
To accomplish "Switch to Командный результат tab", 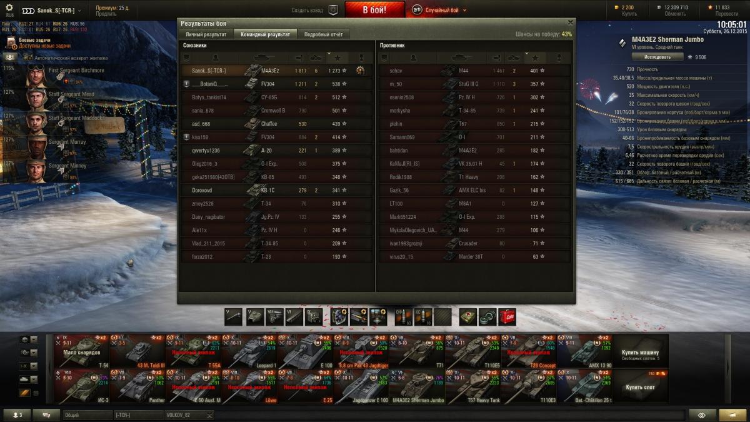I will [265, 34].
